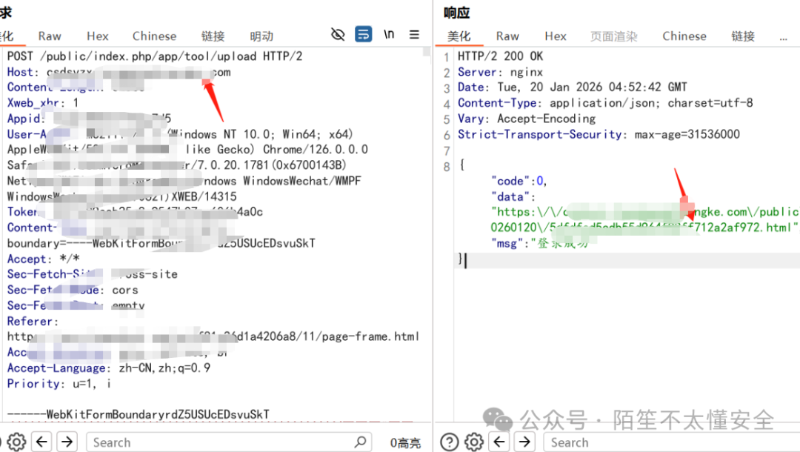Toggle hide non-printable characters eye icon
The height and width of the screenshot is (452, 800).
[x=338, y=35]
